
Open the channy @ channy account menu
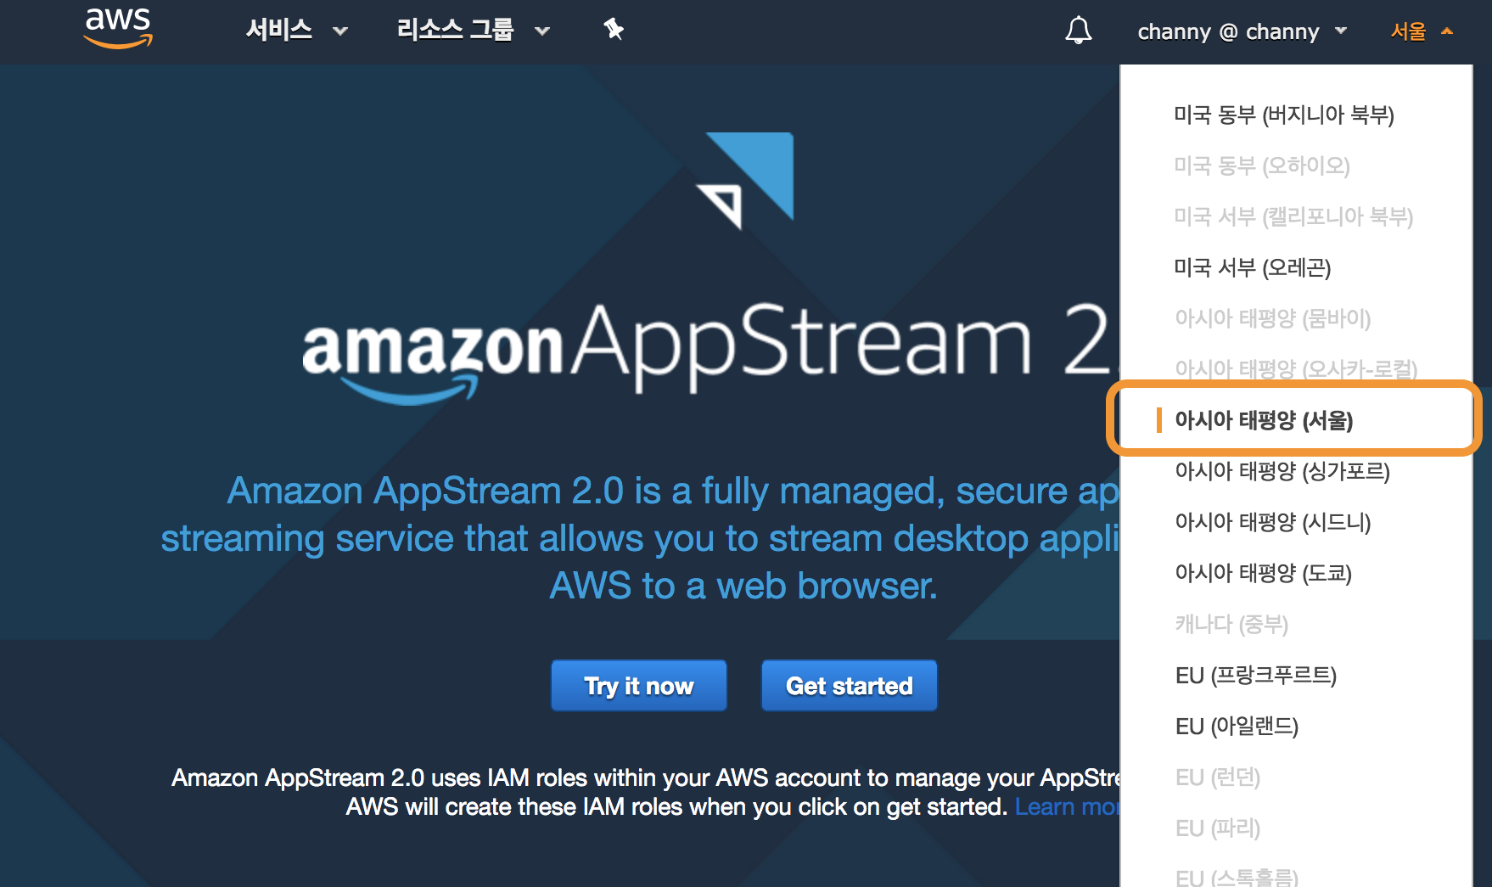tap(1242, 31)
